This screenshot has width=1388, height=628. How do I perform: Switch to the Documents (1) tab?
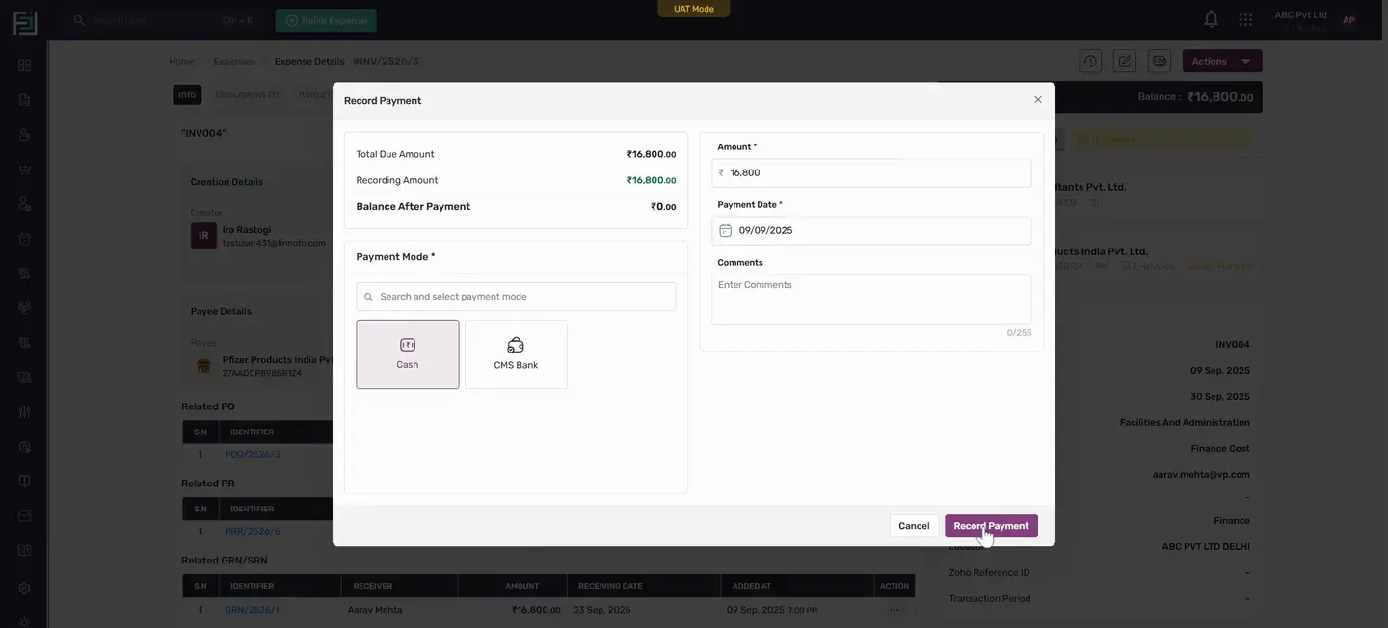(x=247, y=94)
